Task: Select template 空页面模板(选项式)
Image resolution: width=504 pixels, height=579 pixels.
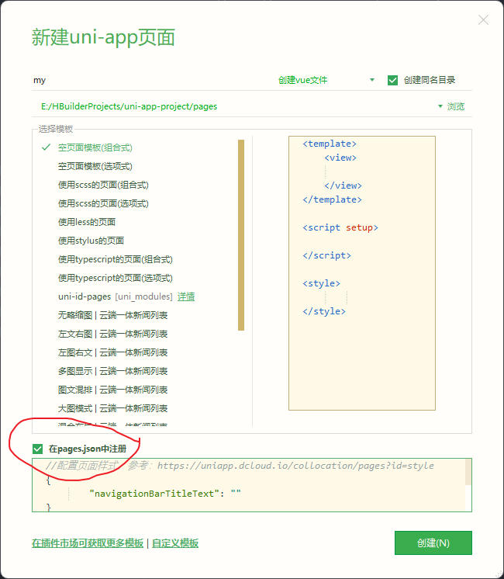Action: click(95, 166)
